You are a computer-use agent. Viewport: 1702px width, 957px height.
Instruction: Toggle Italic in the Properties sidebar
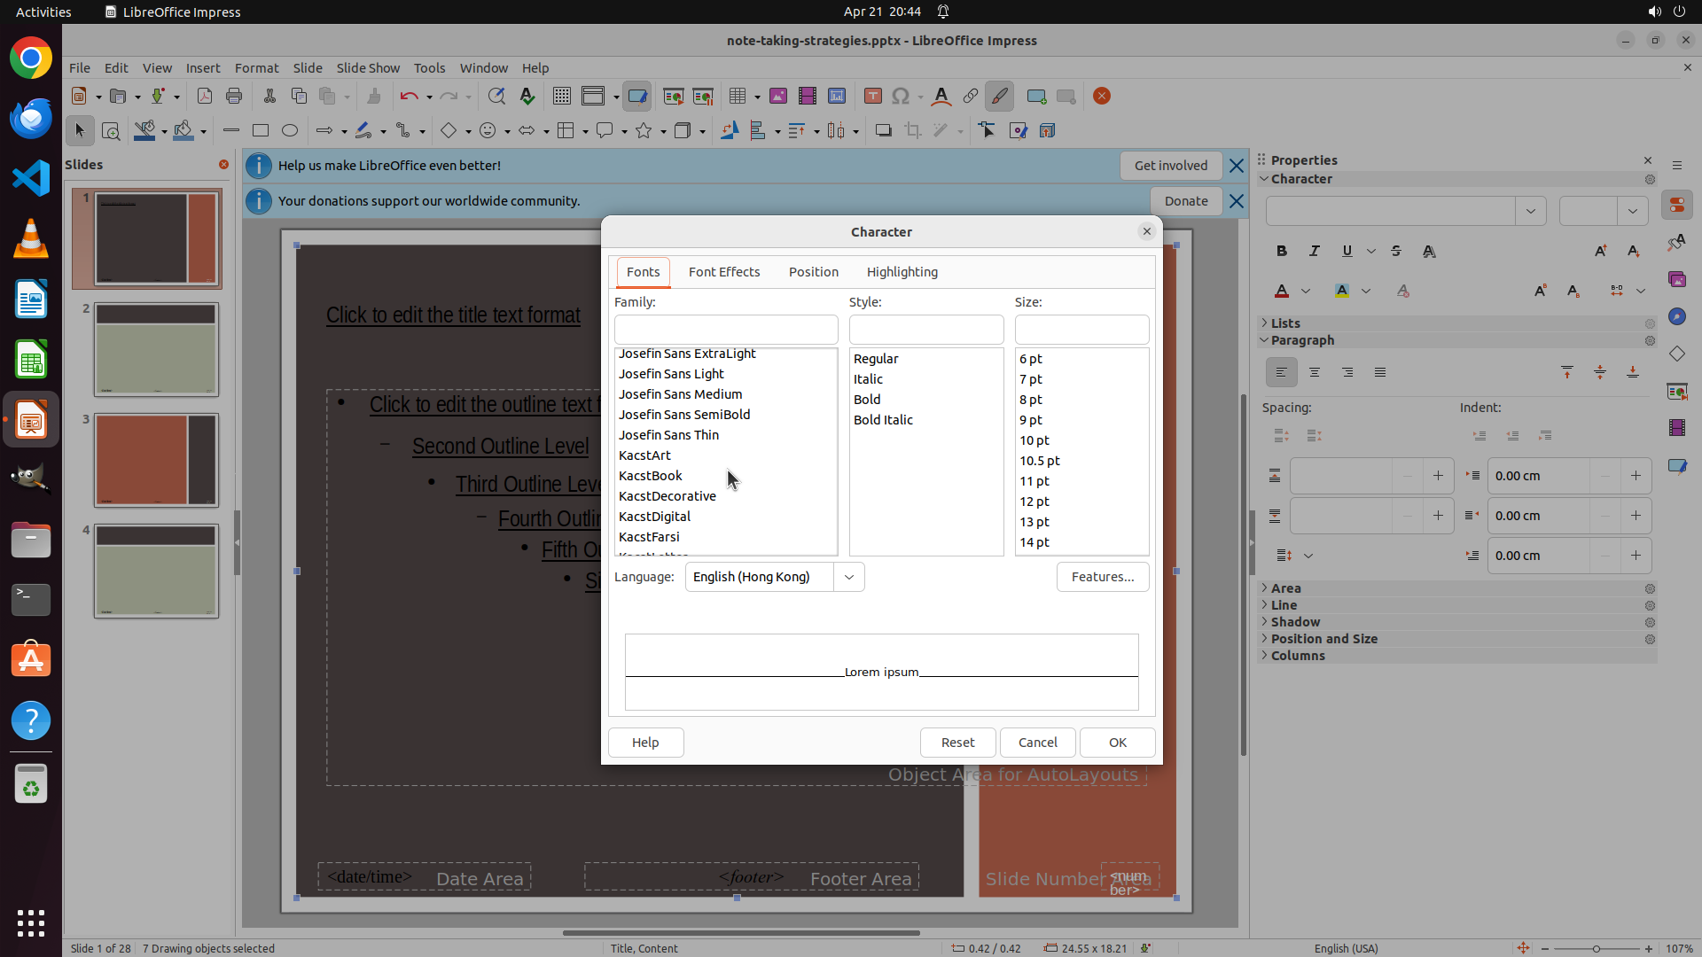coord(1314,252)
